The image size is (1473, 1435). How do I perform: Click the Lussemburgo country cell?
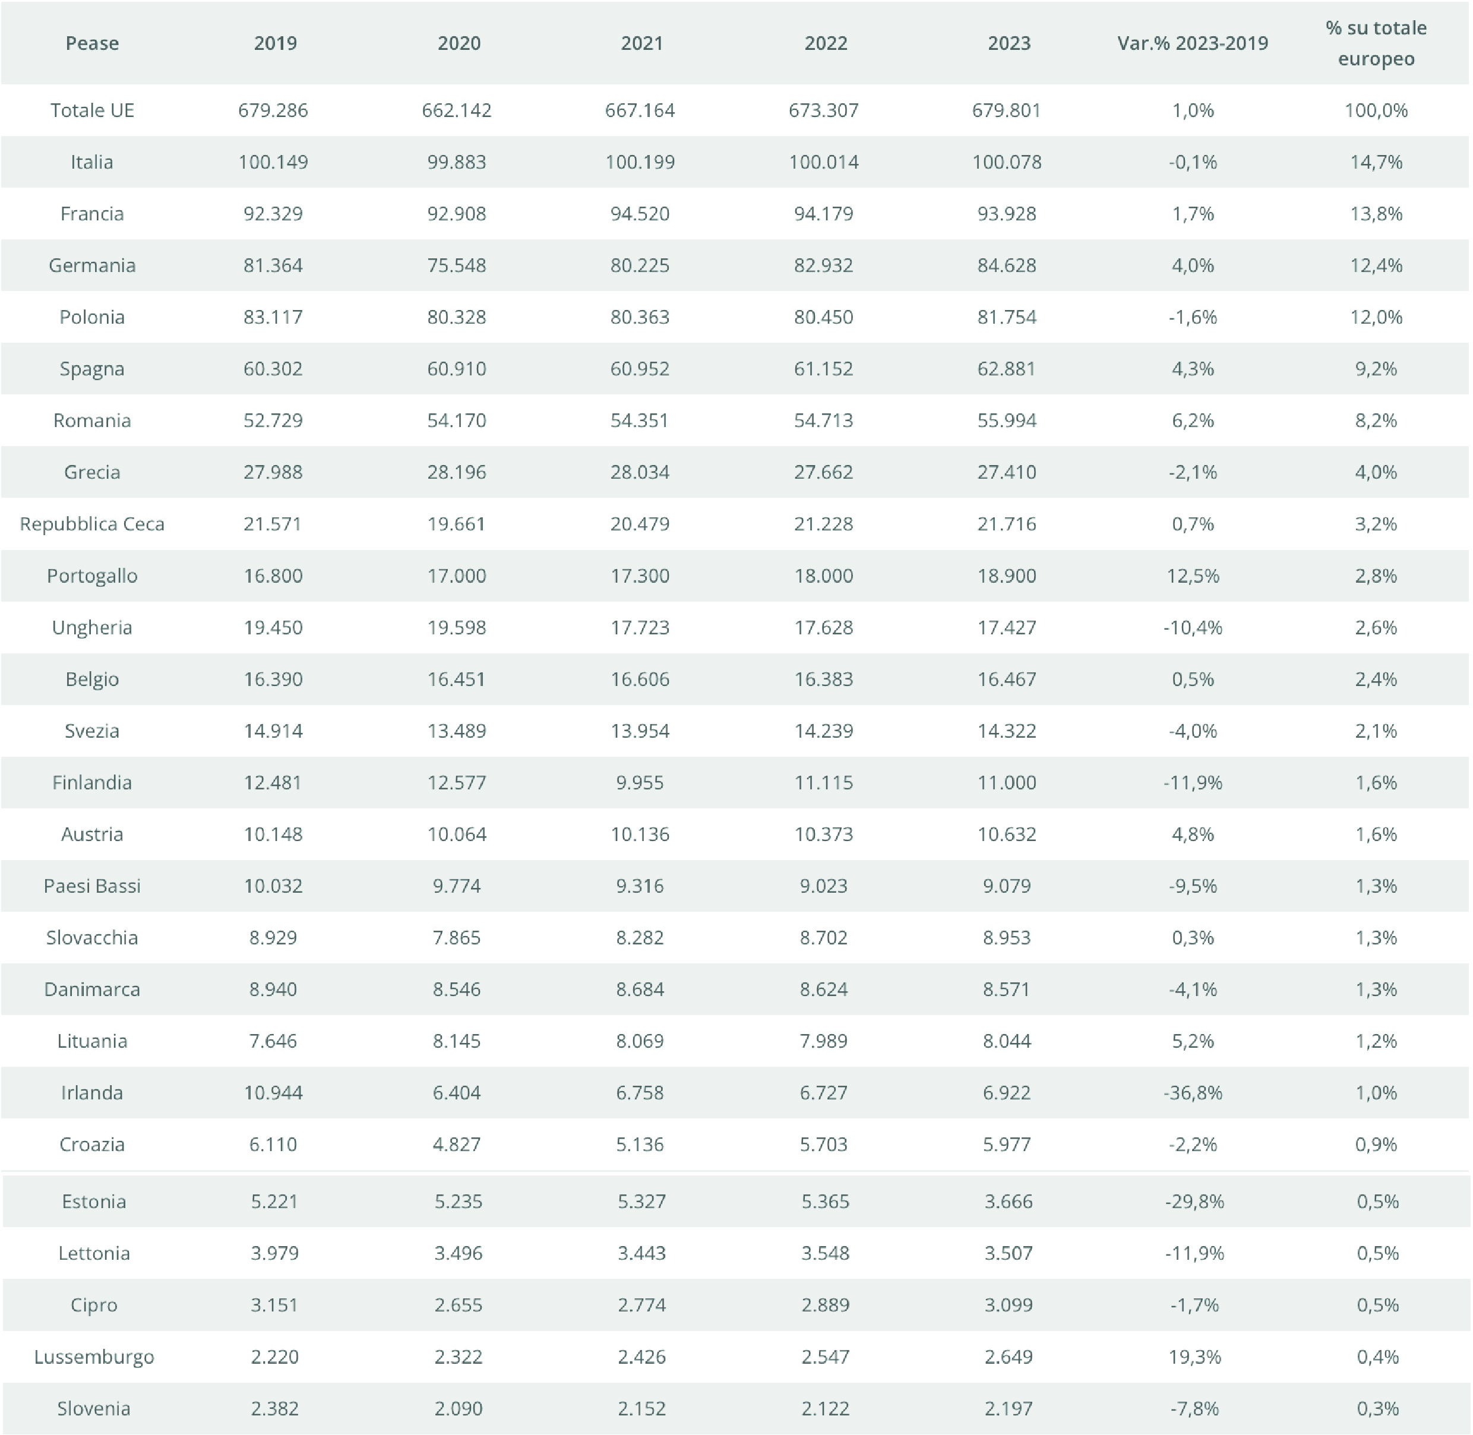(x=94, y=1357)
